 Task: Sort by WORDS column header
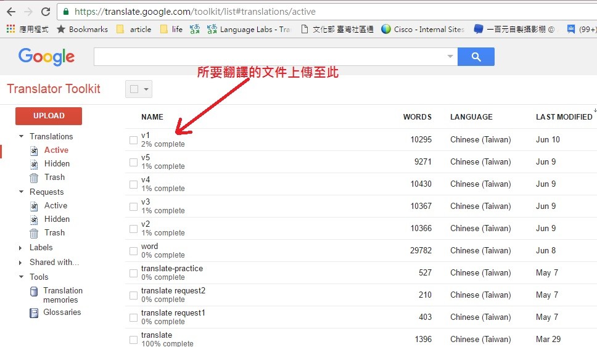[418, 117]
